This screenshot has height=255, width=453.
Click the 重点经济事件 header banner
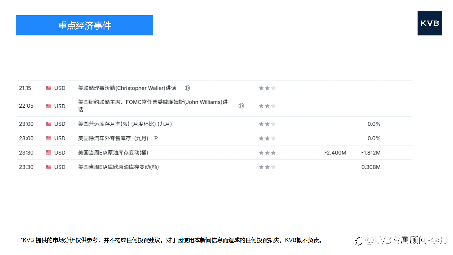(84, 25)
